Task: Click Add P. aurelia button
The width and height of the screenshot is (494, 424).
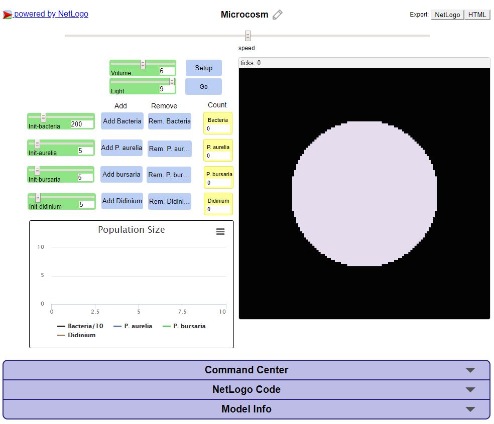Action: tap(121, 148)
